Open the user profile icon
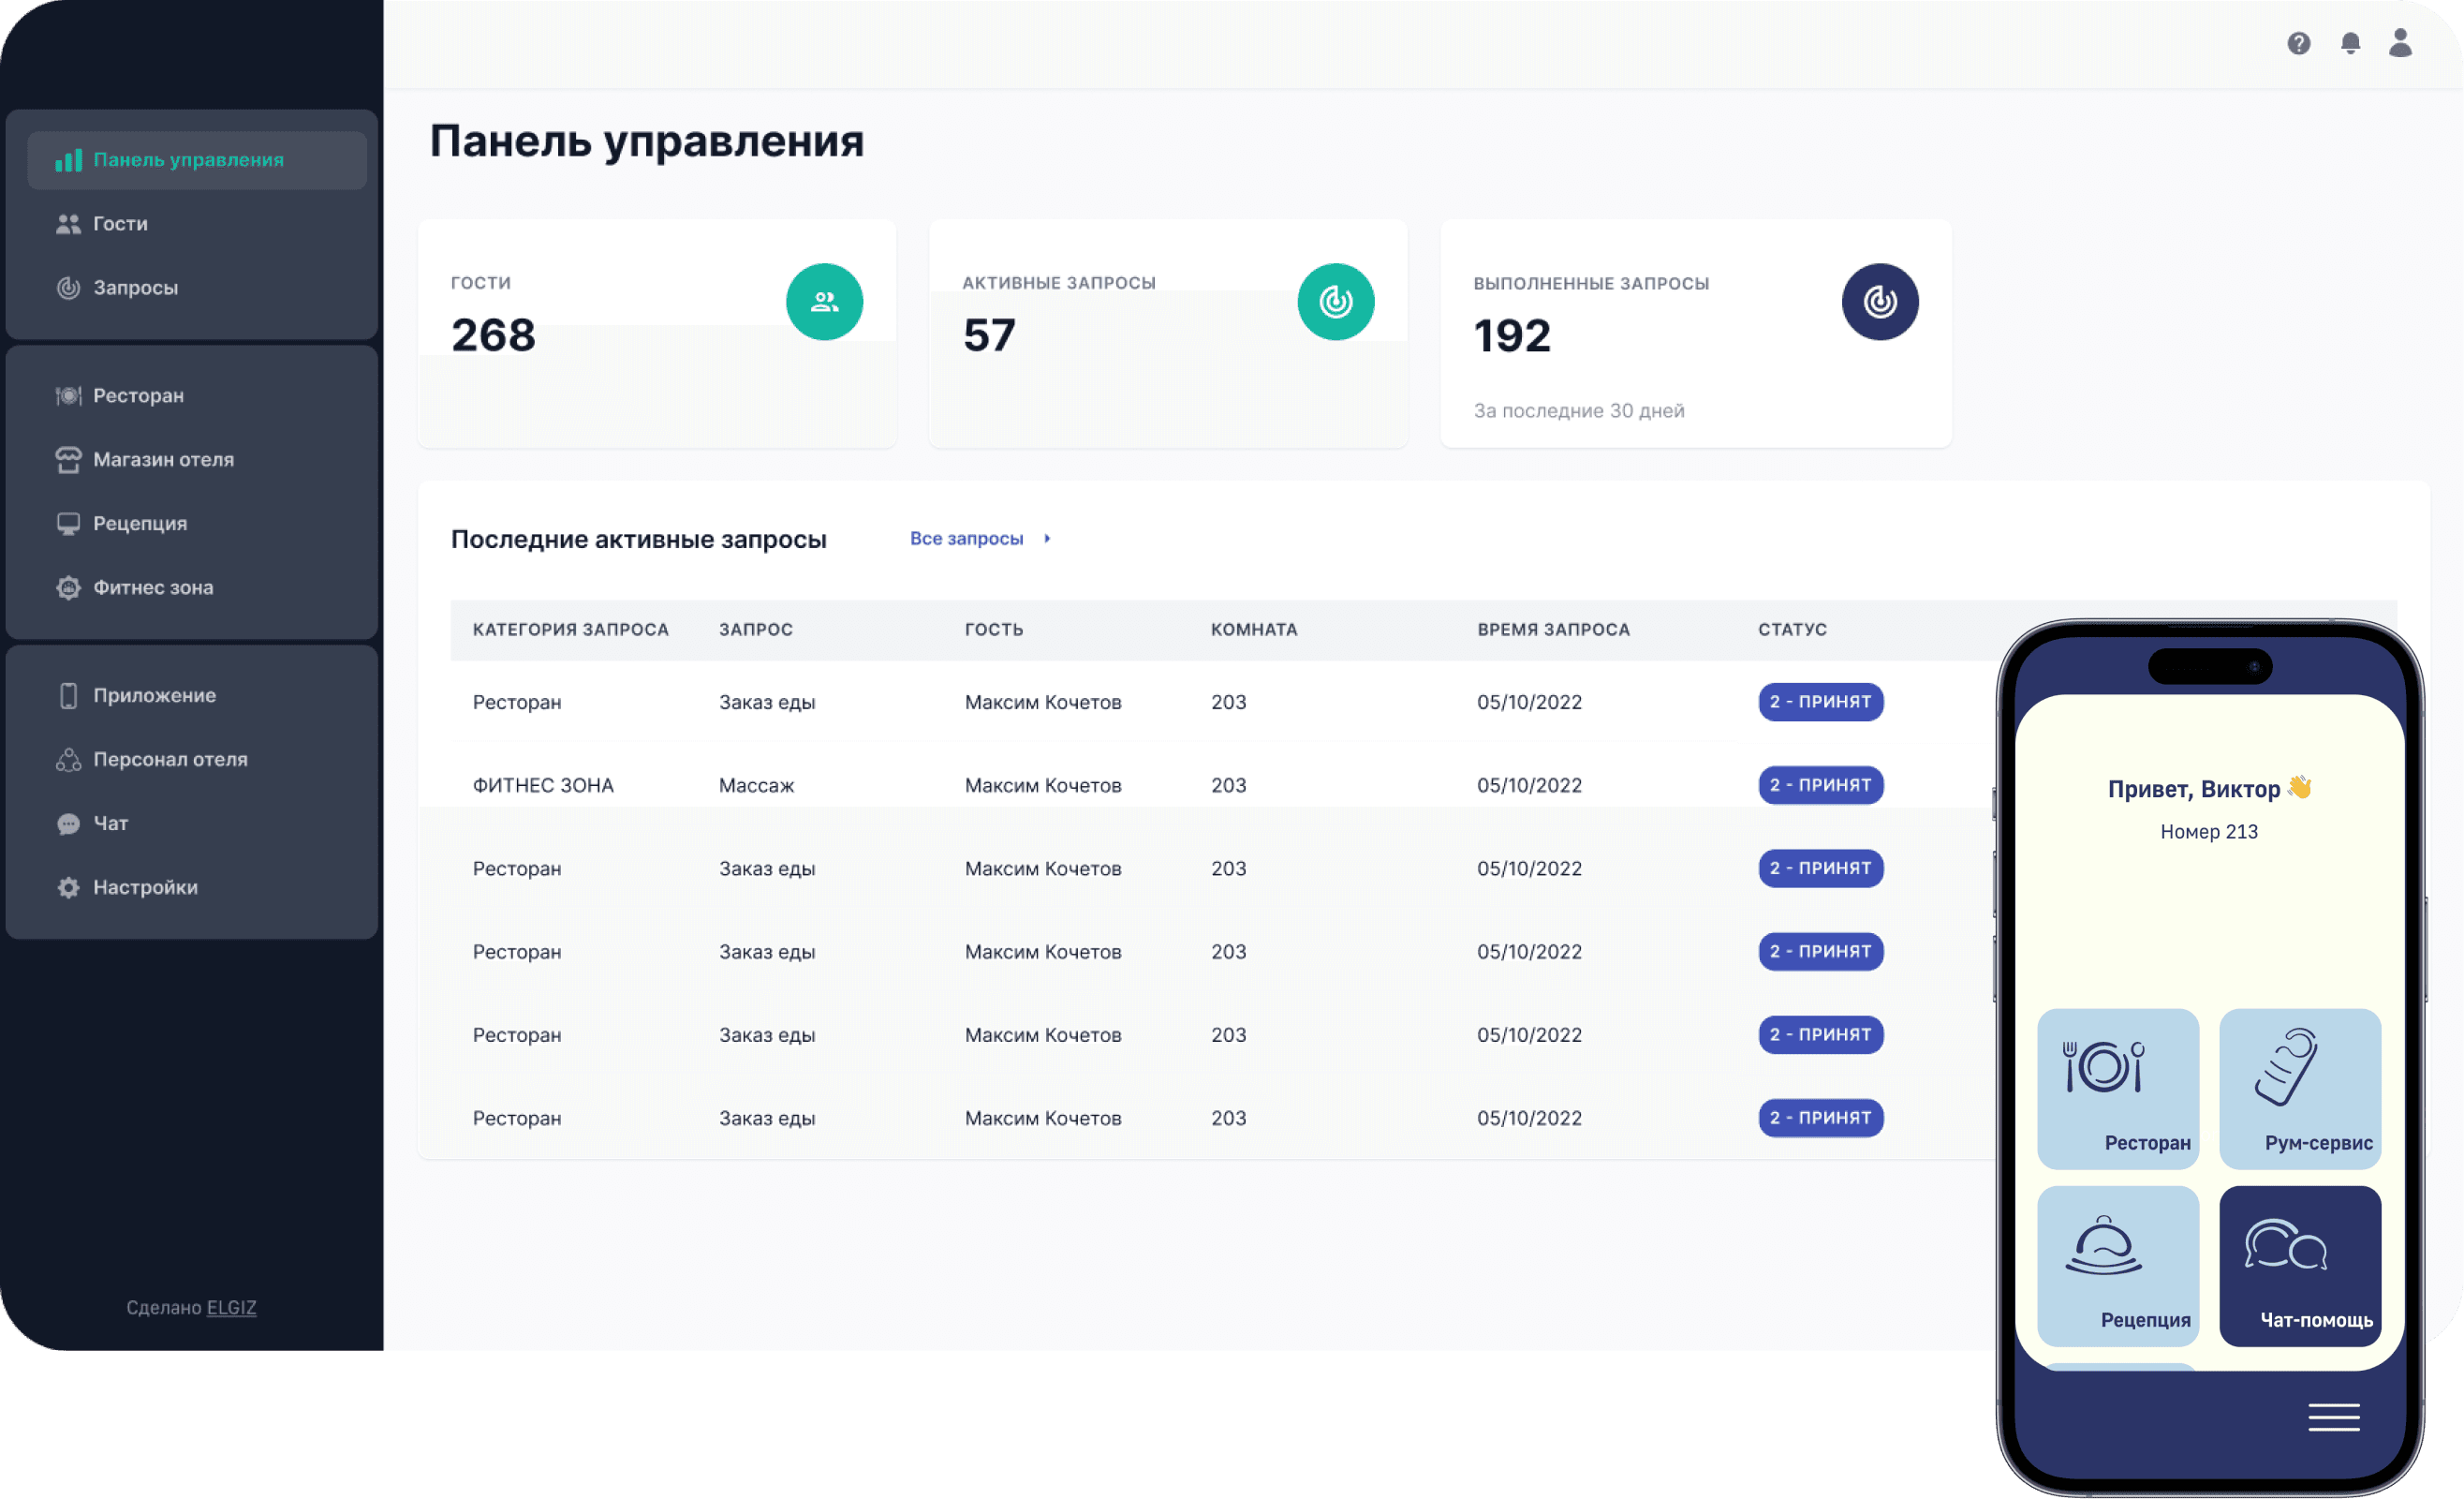 tap(2400, 43)
